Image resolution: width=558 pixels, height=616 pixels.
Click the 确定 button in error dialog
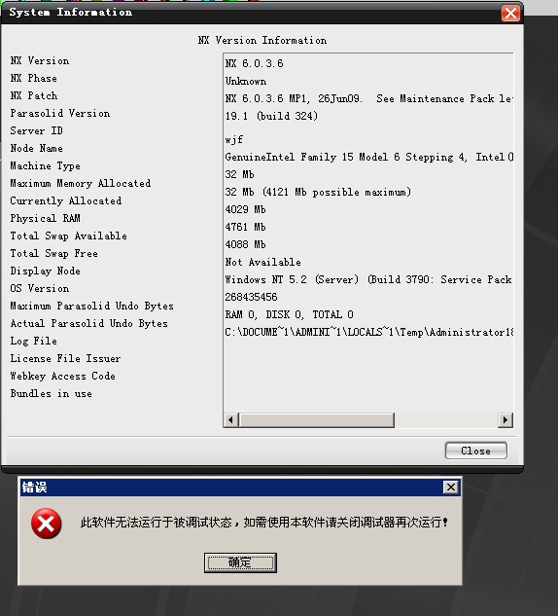[x=240, y=562]
